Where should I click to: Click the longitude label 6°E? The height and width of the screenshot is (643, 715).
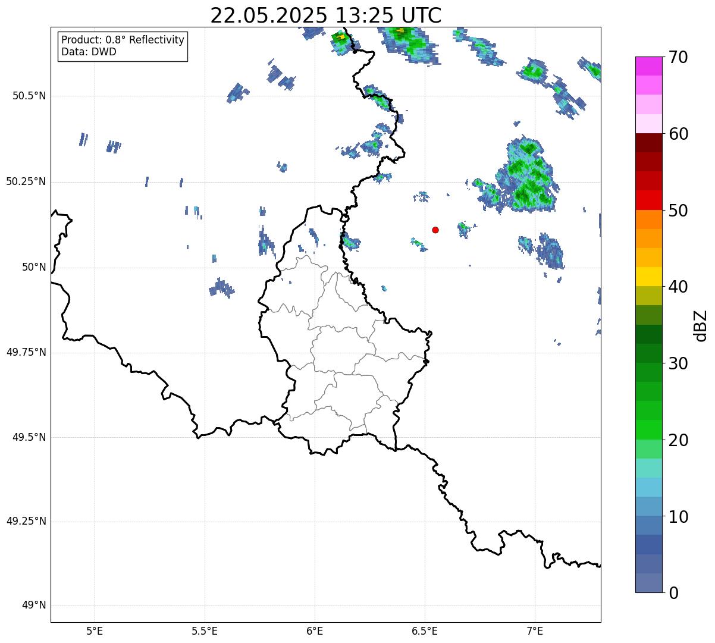(x=315, y=631)
